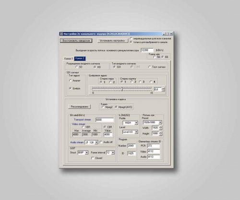Increase audio gain with up spinner arrow
The width and height of the screenshot is (240, 200).
coord(163,88)
